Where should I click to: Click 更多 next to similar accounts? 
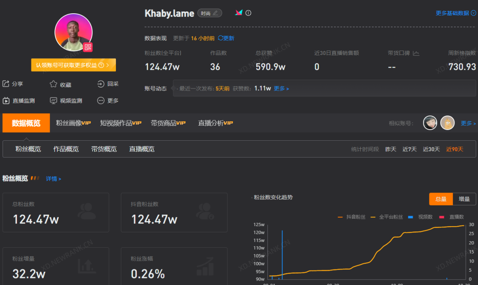pos(468,123)
